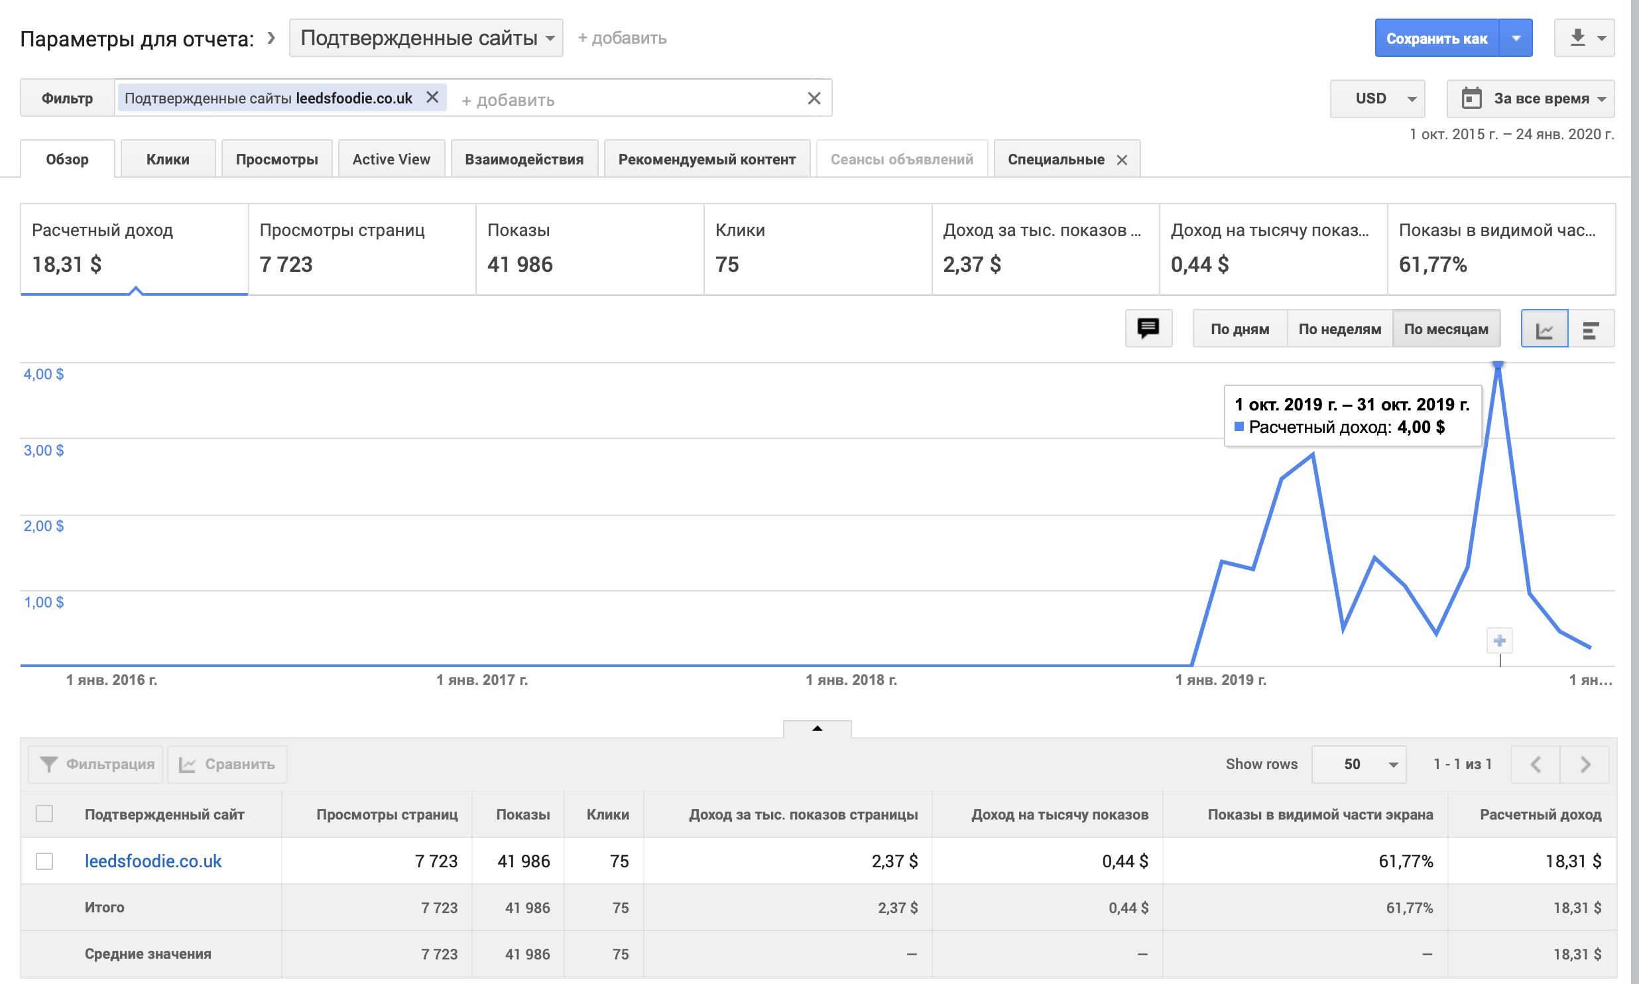This screenshot has width=1639, height=984.
Task: Select По дням time granularity
Action: tap(1239, 329)
